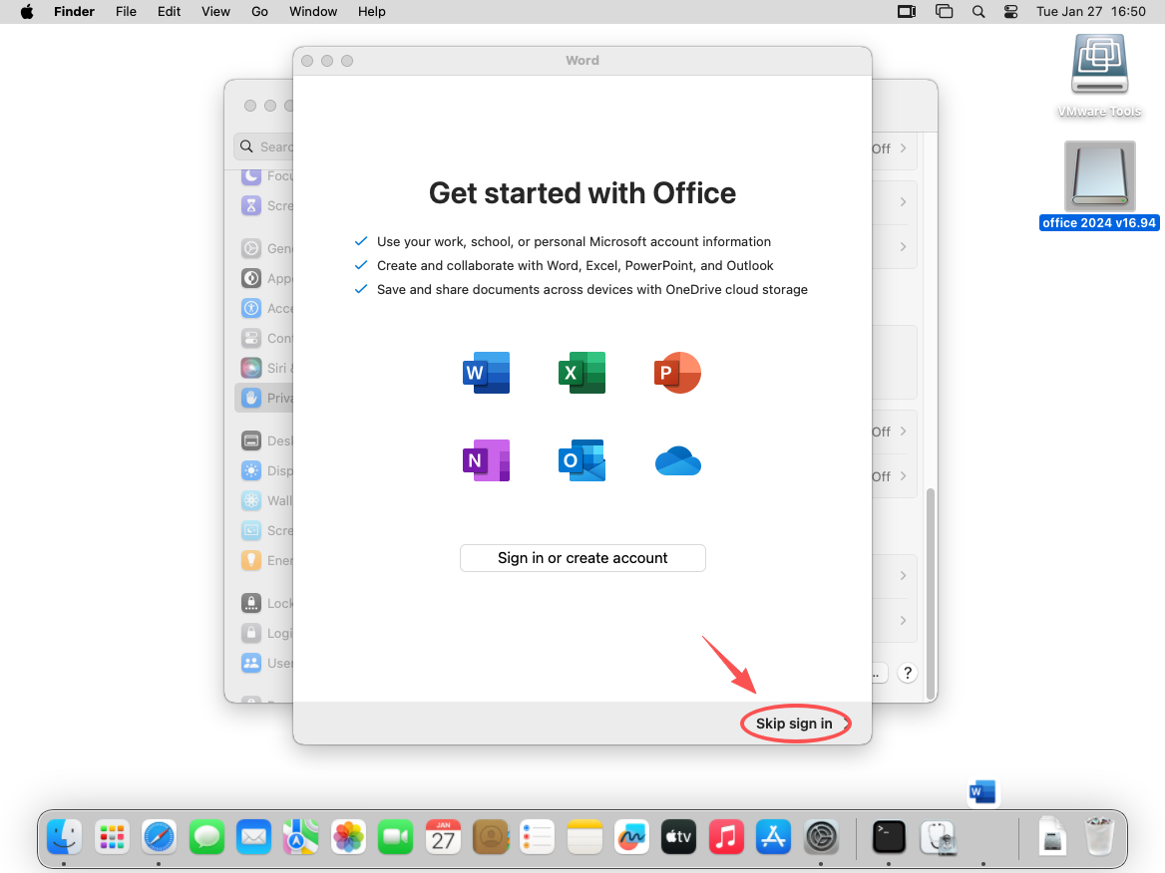
Task: Launch Safari from the Dock
Action: coord(159,838)
